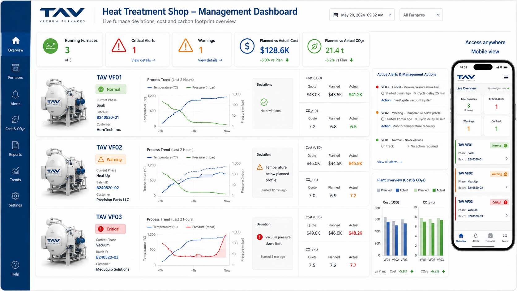Screen dimensions: 517x291
Task: Open the date and time dropdown
Action: [x=362, y=15]
